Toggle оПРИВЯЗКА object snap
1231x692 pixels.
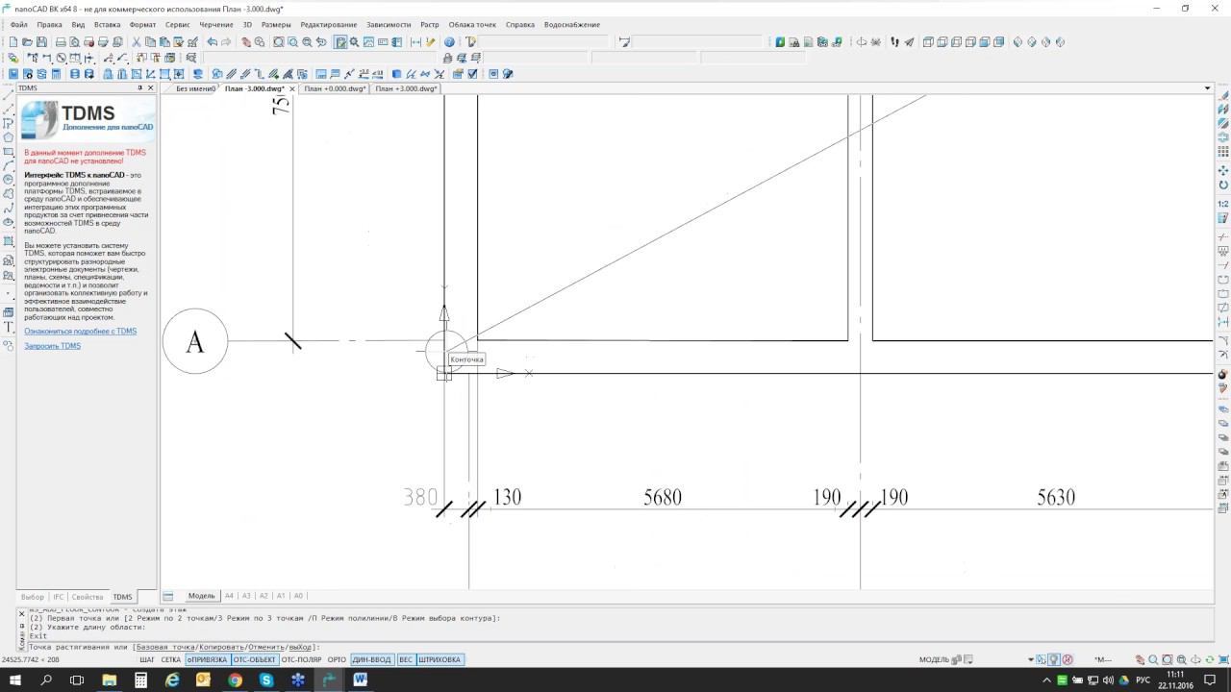pos(207,659)
